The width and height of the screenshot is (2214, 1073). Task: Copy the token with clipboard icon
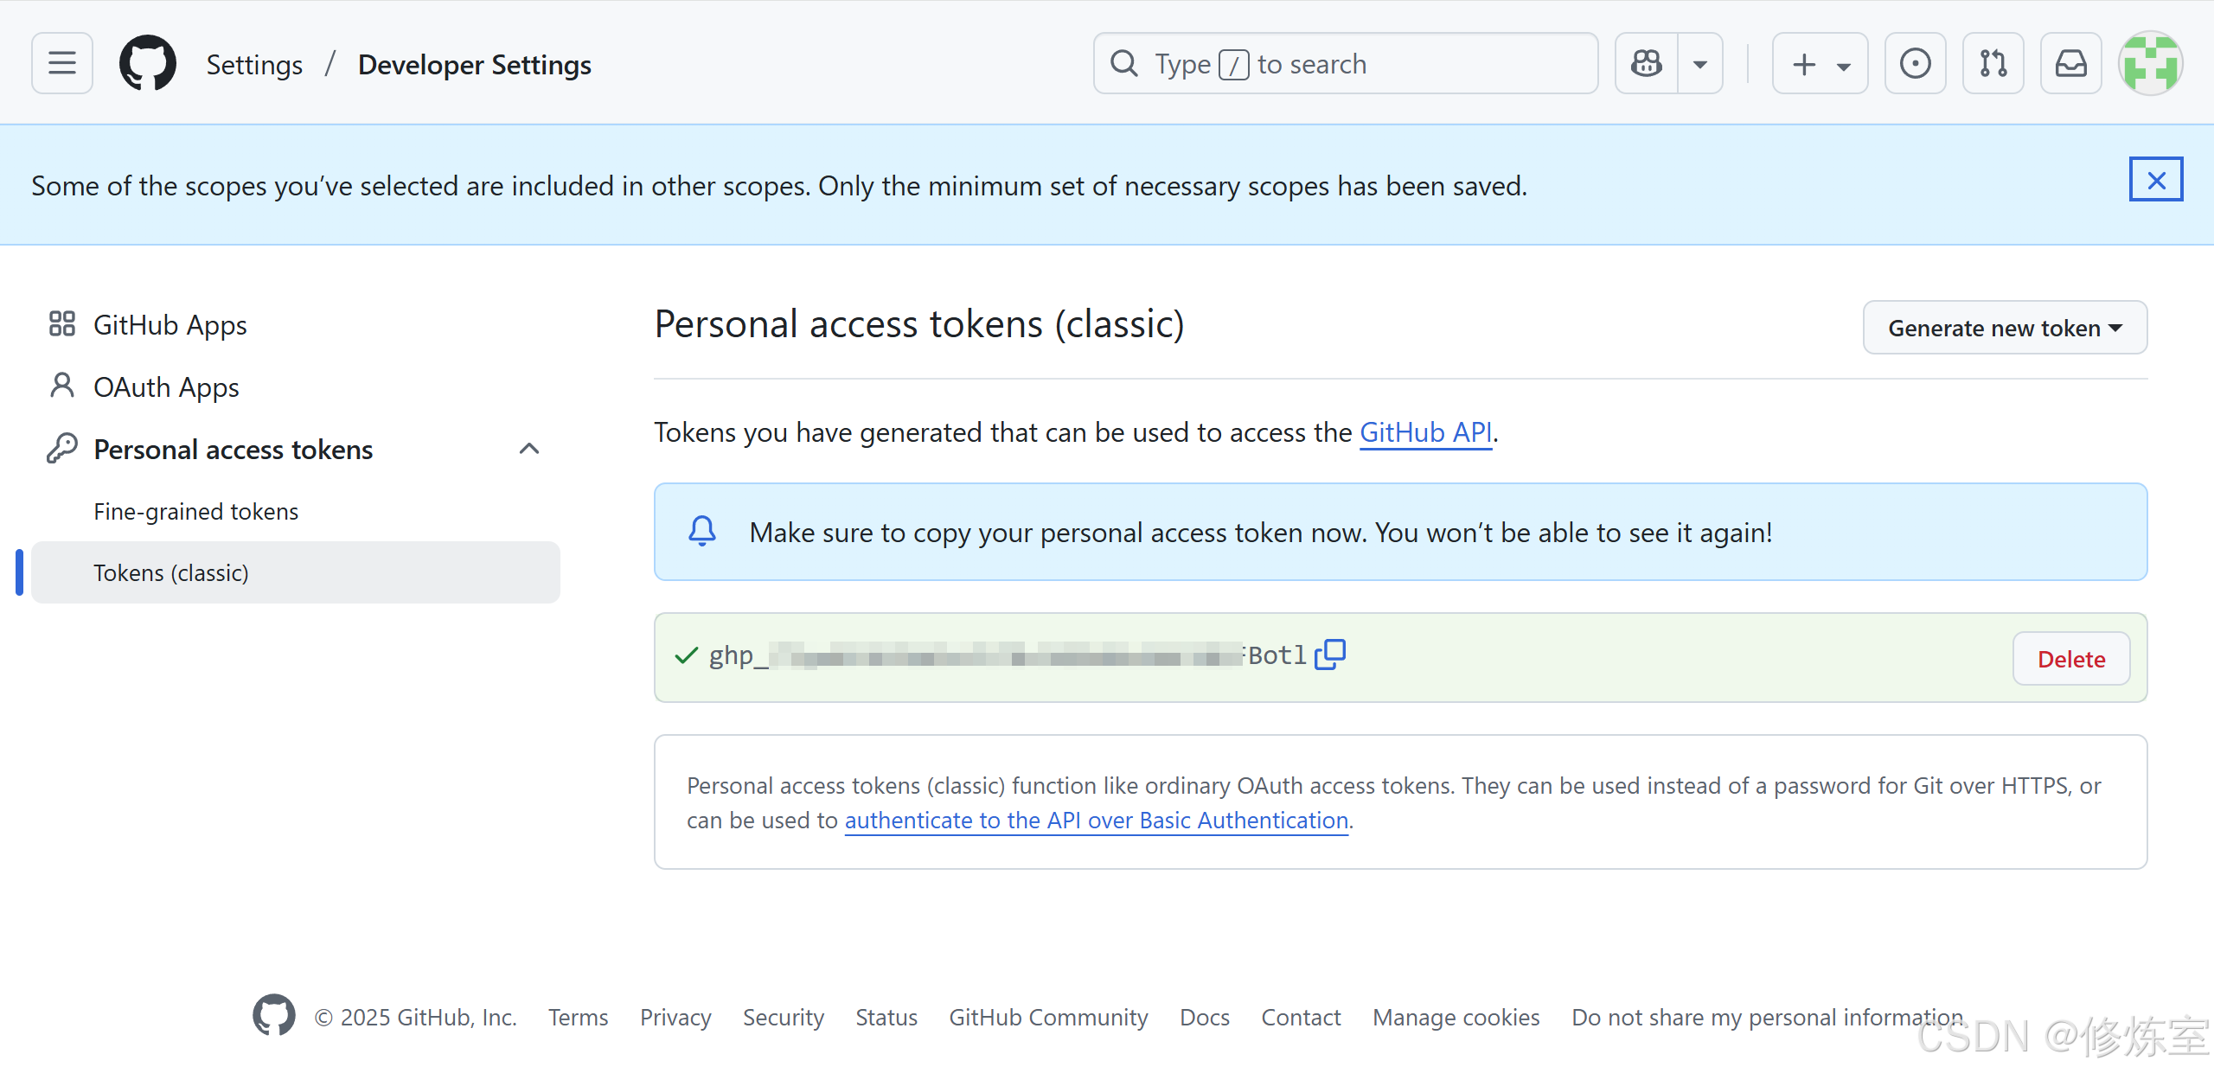pyautogui.click(x=1329, y=655)
